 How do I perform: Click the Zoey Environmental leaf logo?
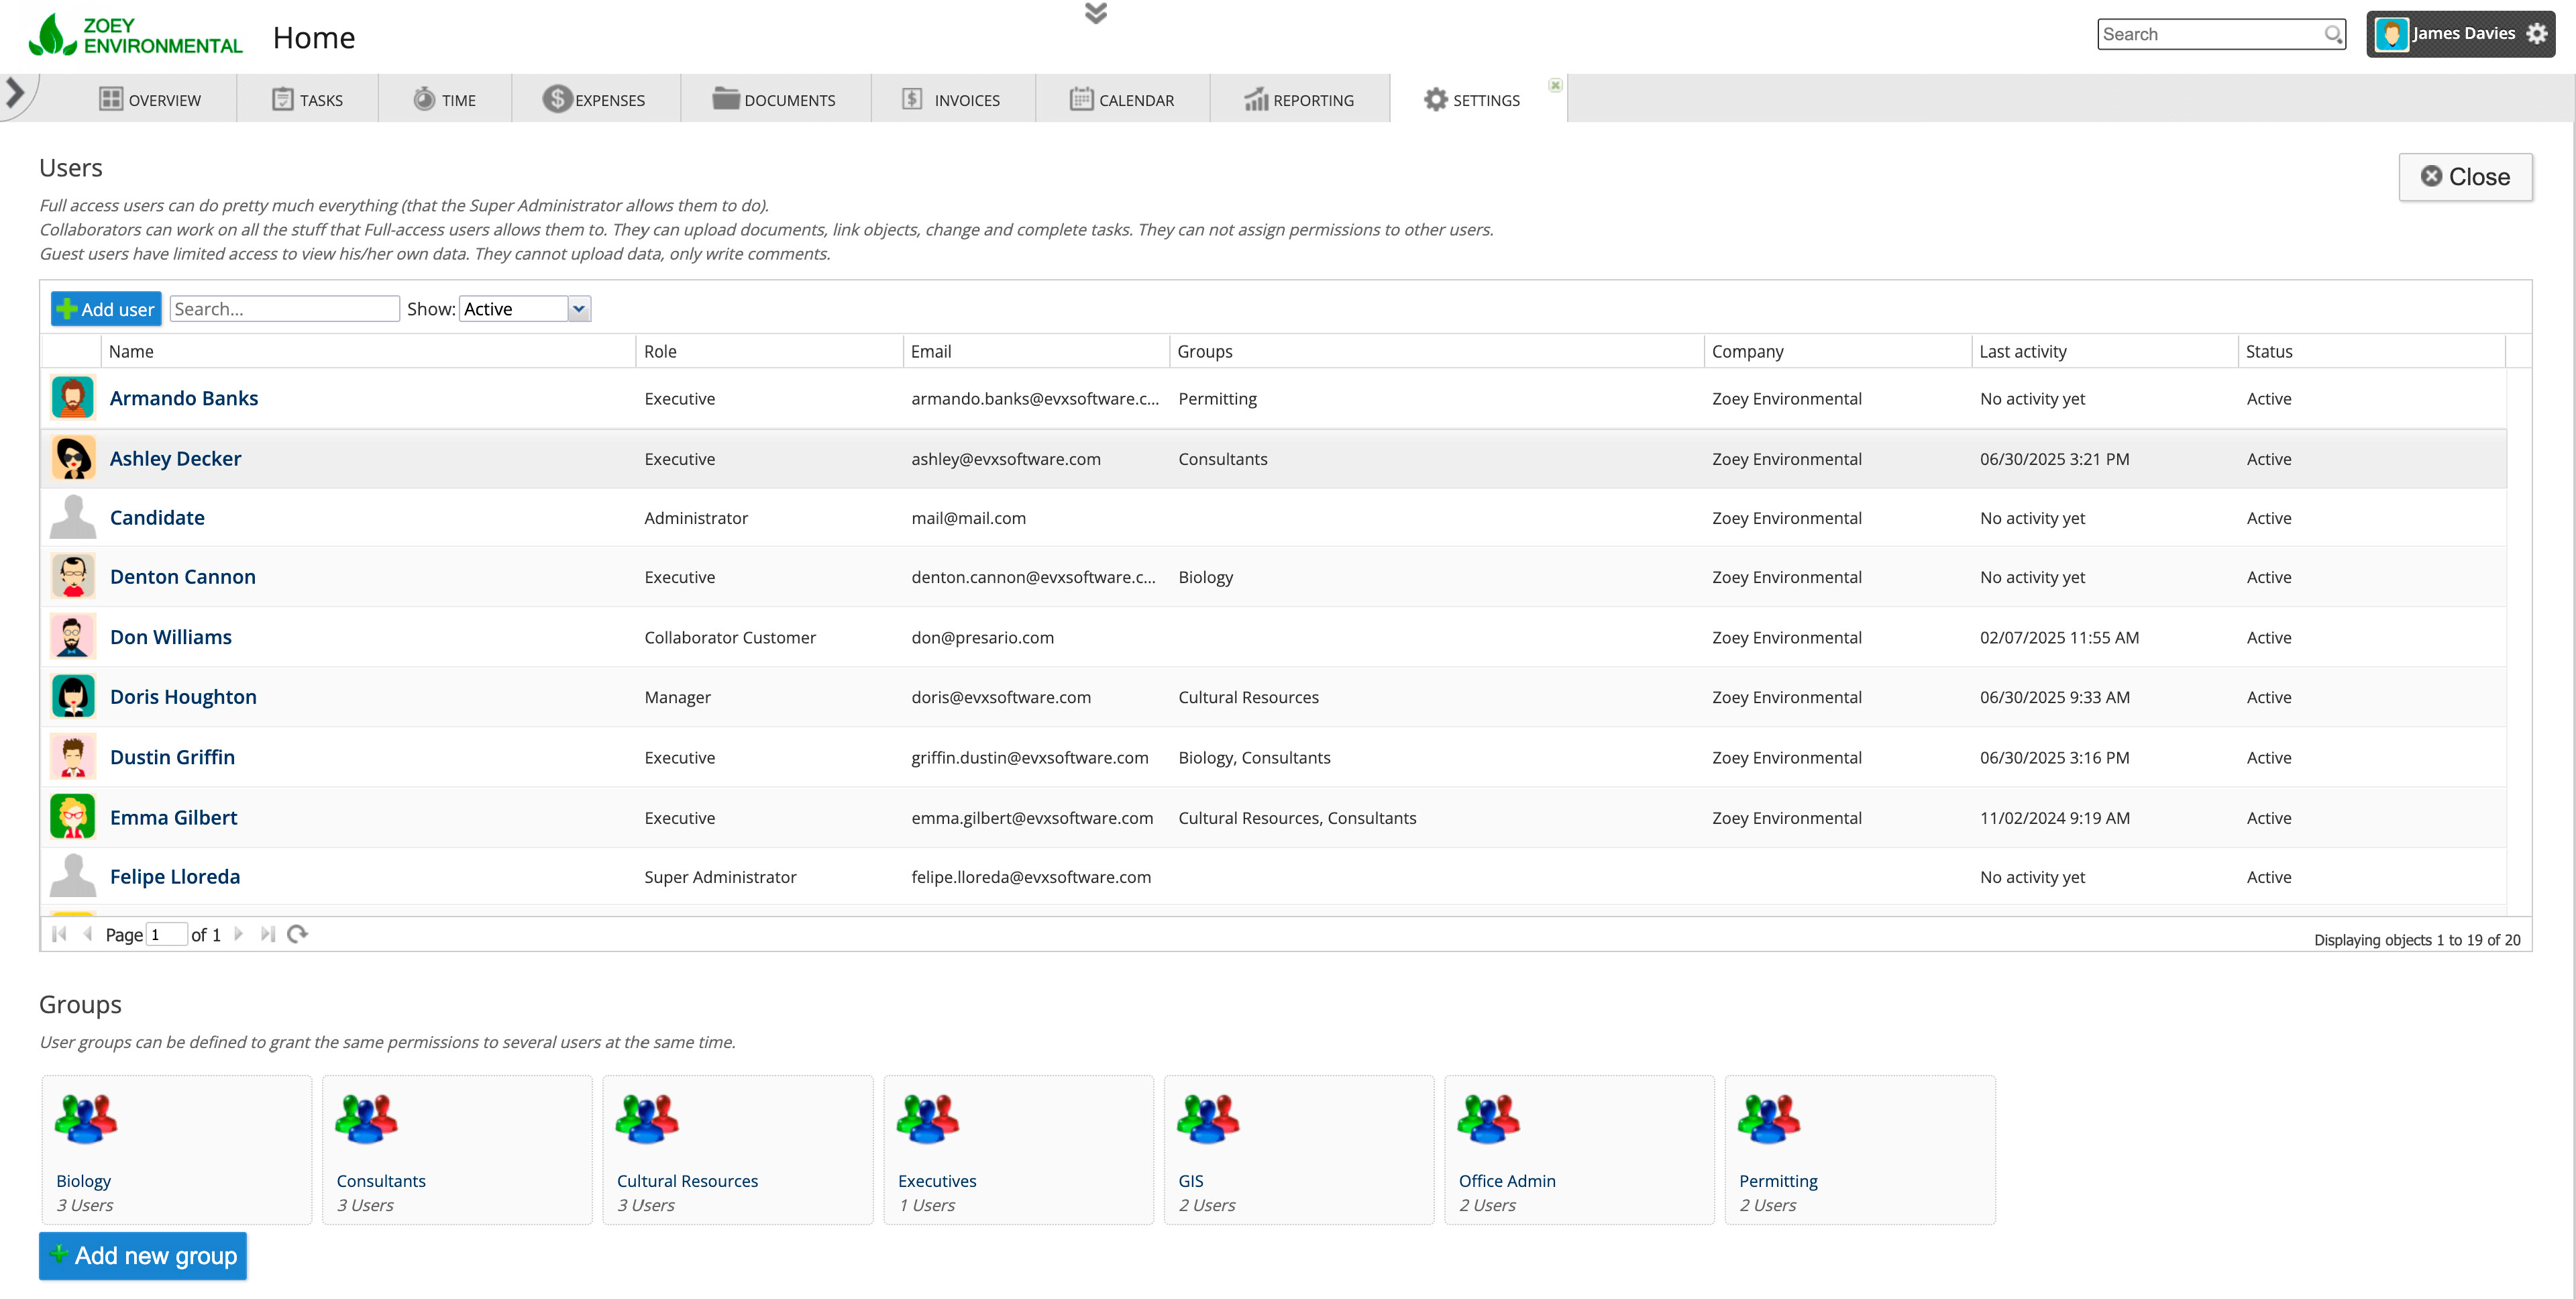click(x=52, y=35)
